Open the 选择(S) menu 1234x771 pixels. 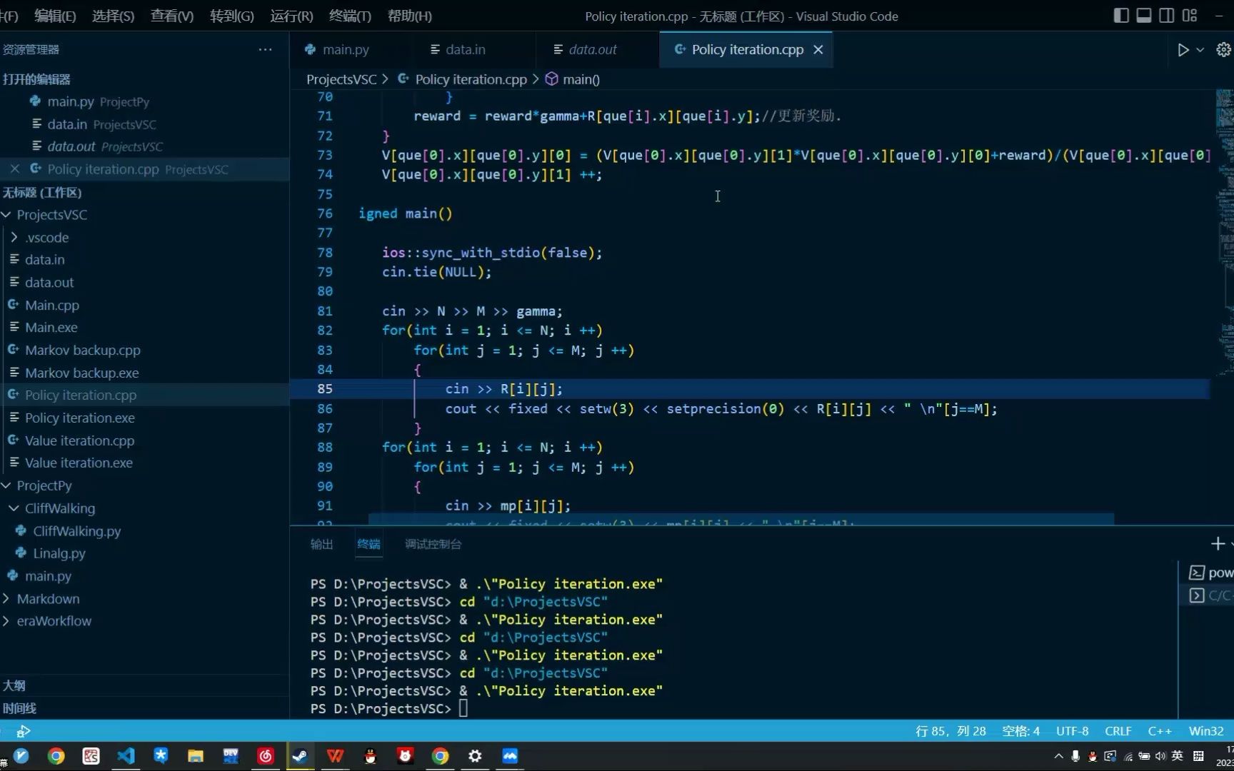coord(113,16)
